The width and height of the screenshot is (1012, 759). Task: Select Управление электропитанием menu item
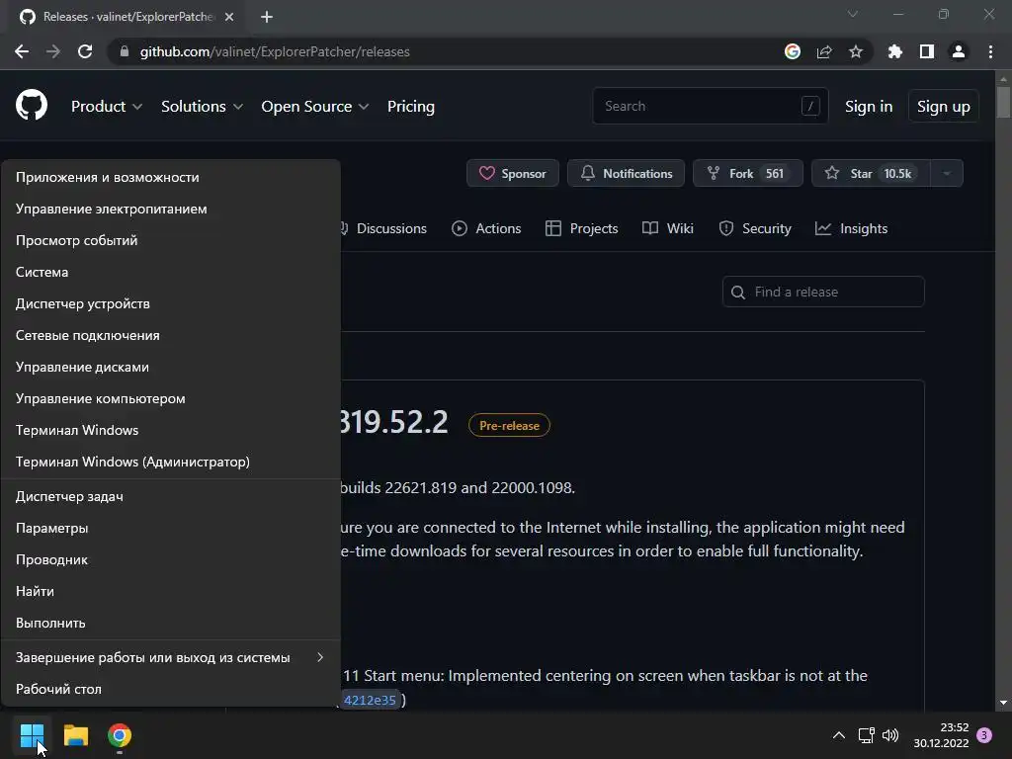(170, 209)
